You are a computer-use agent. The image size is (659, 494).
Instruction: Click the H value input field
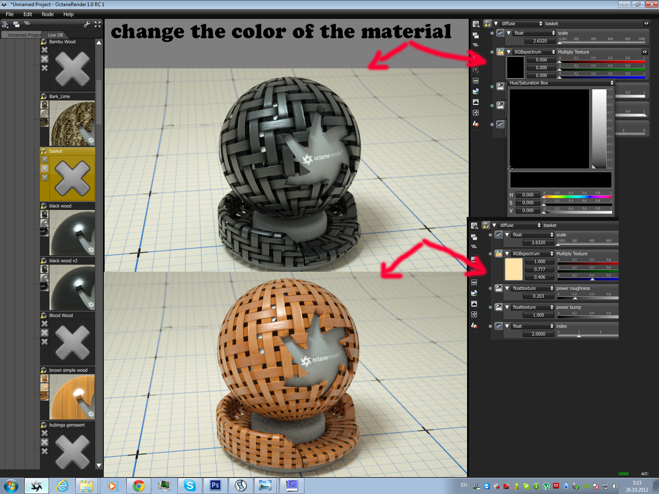click(528, 195)
